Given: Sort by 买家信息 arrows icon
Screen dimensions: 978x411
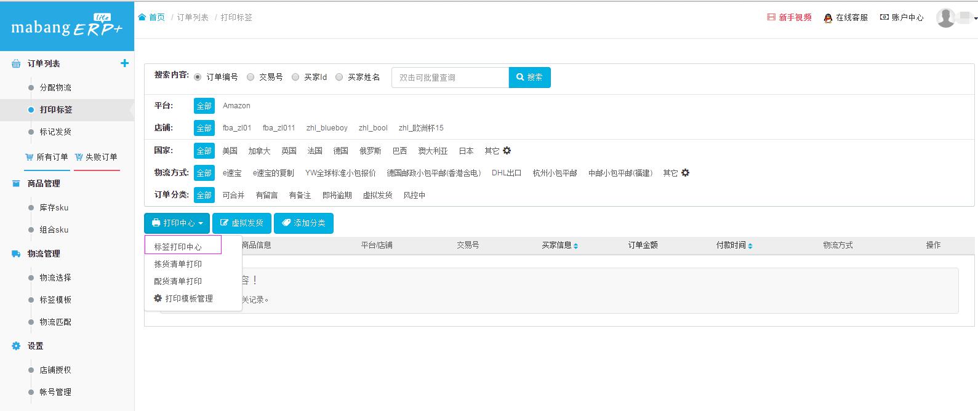Looking at the screenshot, I should click(x=575, y=245).
